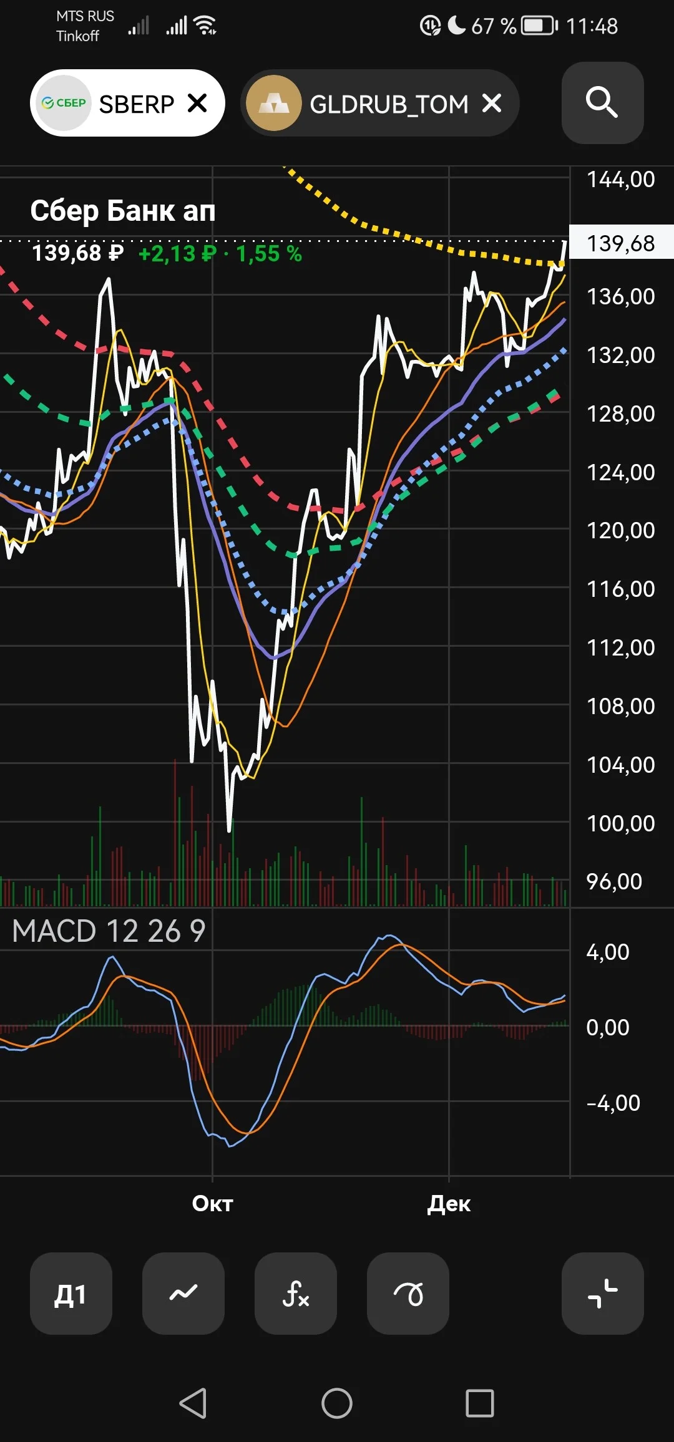
Task: Tap the 144,00 price axis label
Action: click(x=621, y=180)
